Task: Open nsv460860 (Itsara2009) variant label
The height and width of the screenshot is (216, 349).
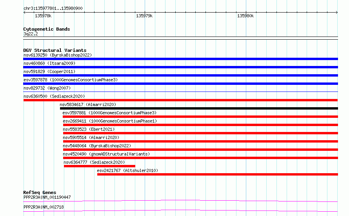Action: click(49, 63)
